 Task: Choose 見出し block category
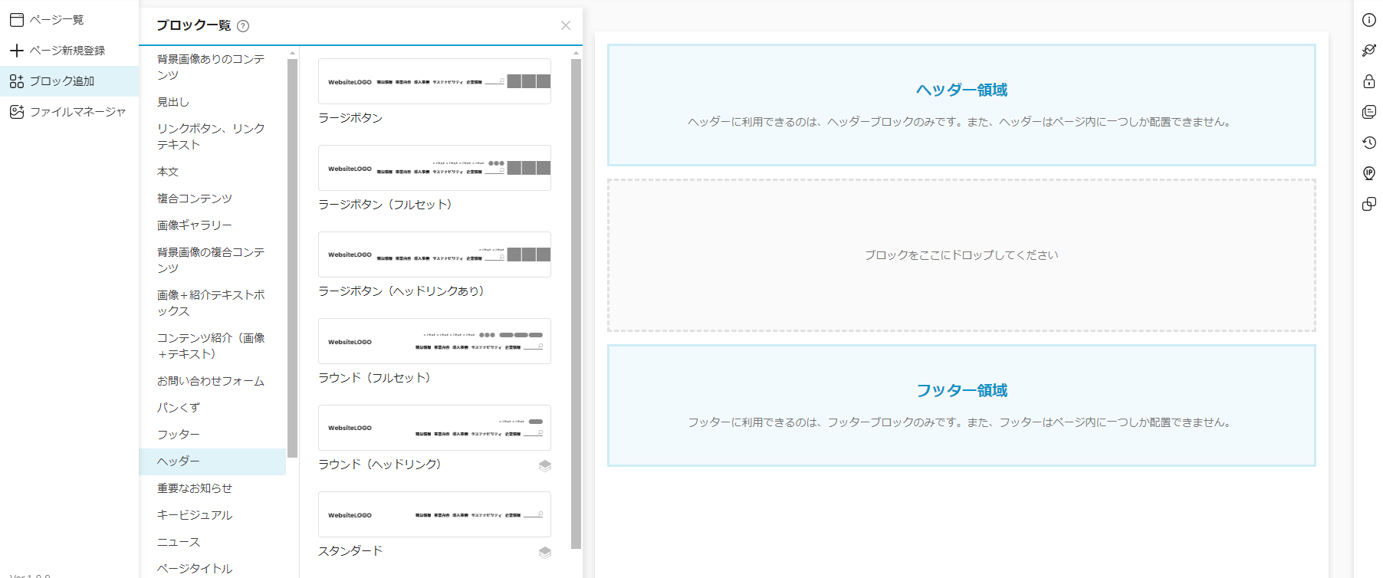point(212,102)
